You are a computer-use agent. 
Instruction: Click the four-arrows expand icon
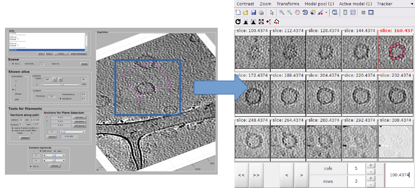click(261, 22)
